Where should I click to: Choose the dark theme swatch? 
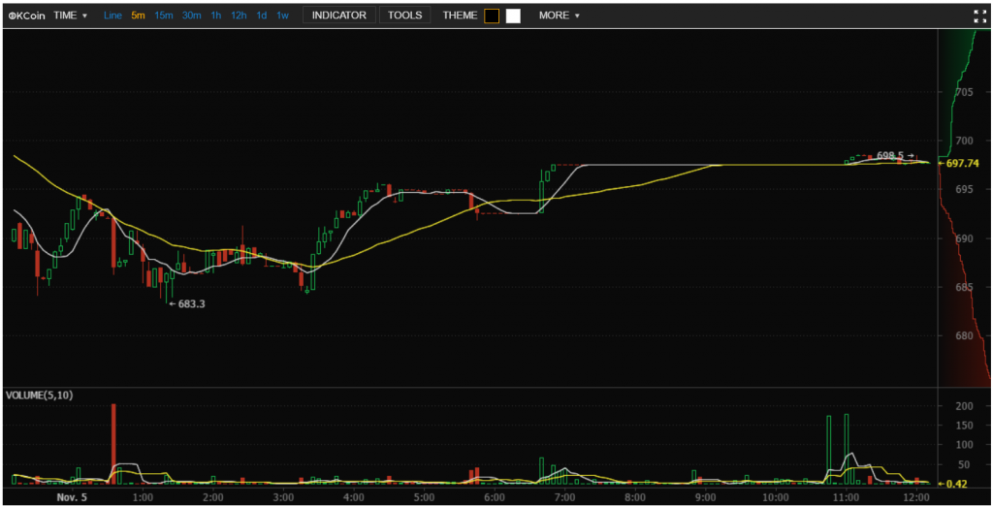pos(492,16)
